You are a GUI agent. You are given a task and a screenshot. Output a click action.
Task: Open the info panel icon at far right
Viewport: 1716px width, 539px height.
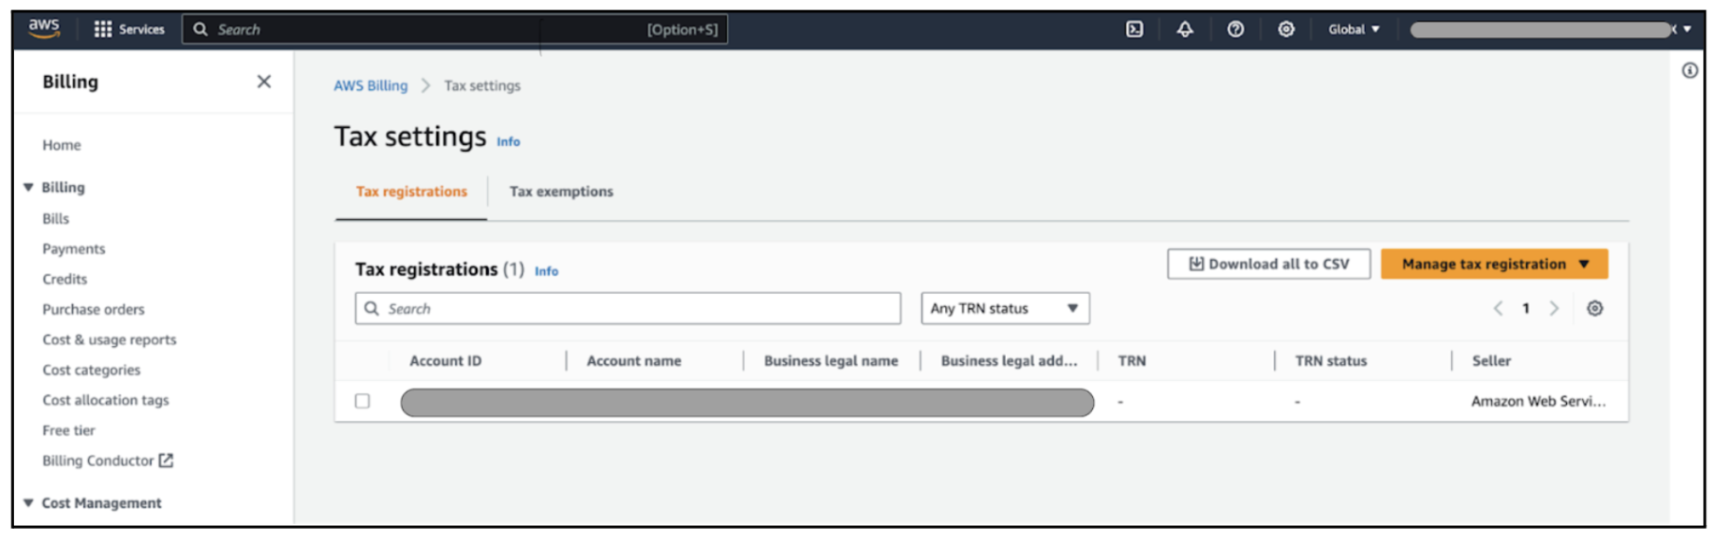(x=1690, y=70)
